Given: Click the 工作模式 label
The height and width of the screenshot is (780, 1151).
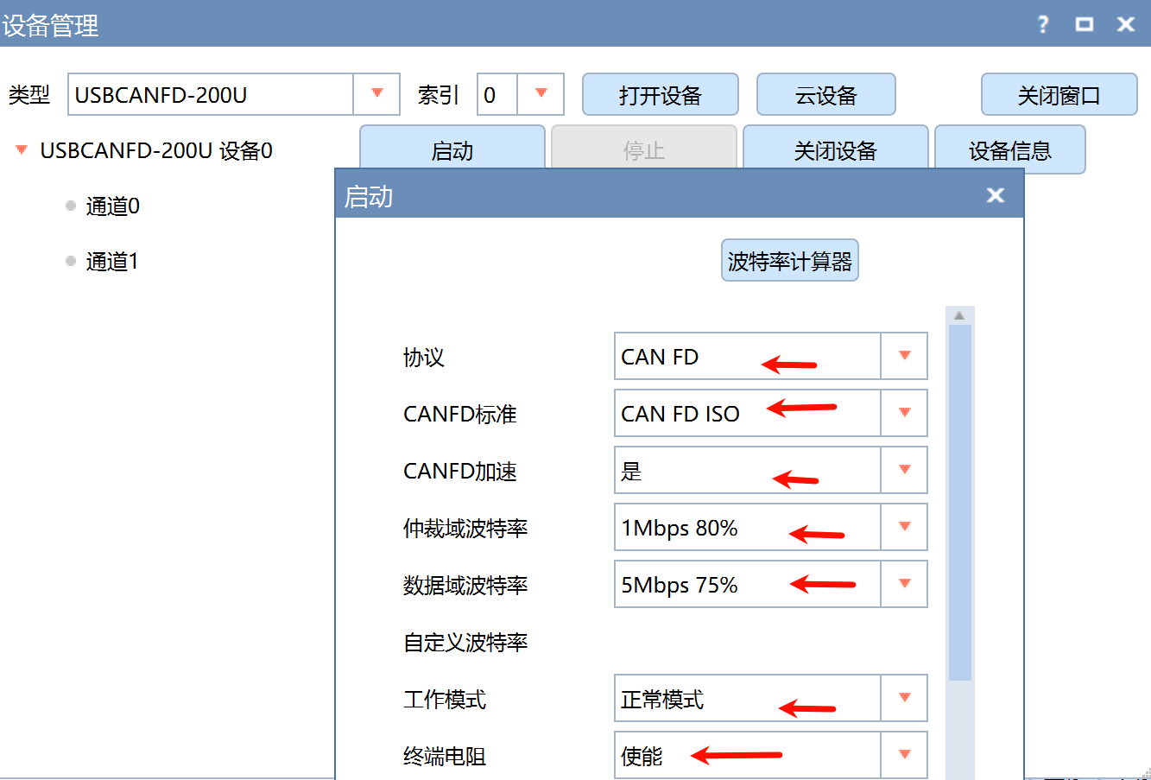Looking at the screenshot, I should coord(445,699).
